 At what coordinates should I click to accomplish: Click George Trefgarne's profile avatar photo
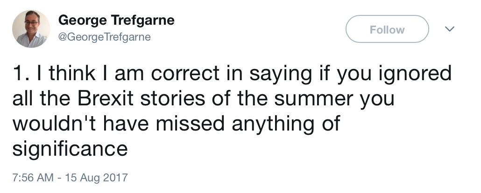(x=30, y=29)
